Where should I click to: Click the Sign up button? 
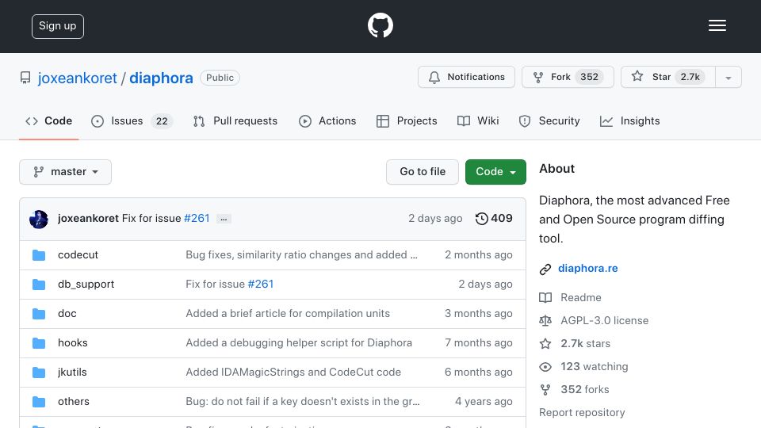(x=58, y=26)
